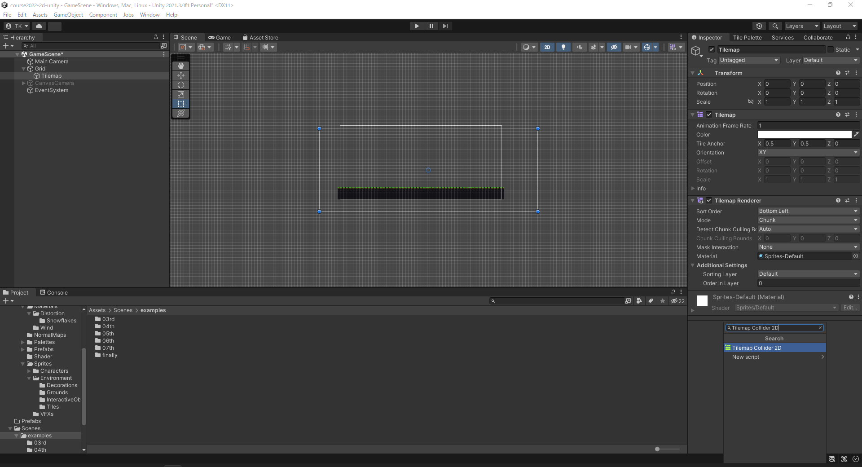862x467 pixels.
Task: Open the Layers dropdown in top toolbar
Action: click(802, 26)
